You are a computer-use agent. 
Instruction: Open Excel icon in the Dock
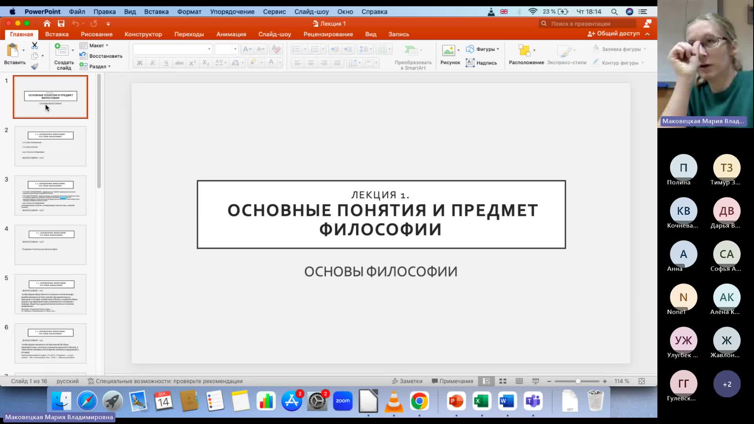click(482, 401)
